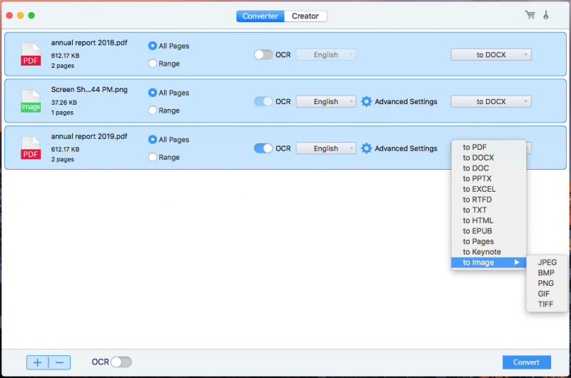Switch to the Creator tab
The height and width of the screenshot is (378, 571).
pyautogui.click(x=305, y=16)
